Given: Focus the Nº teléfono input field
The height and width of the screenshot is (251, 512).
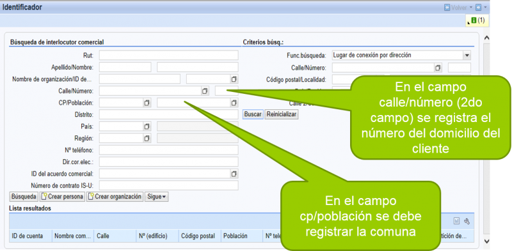Looking at the screenshot, I should [169, 150].
